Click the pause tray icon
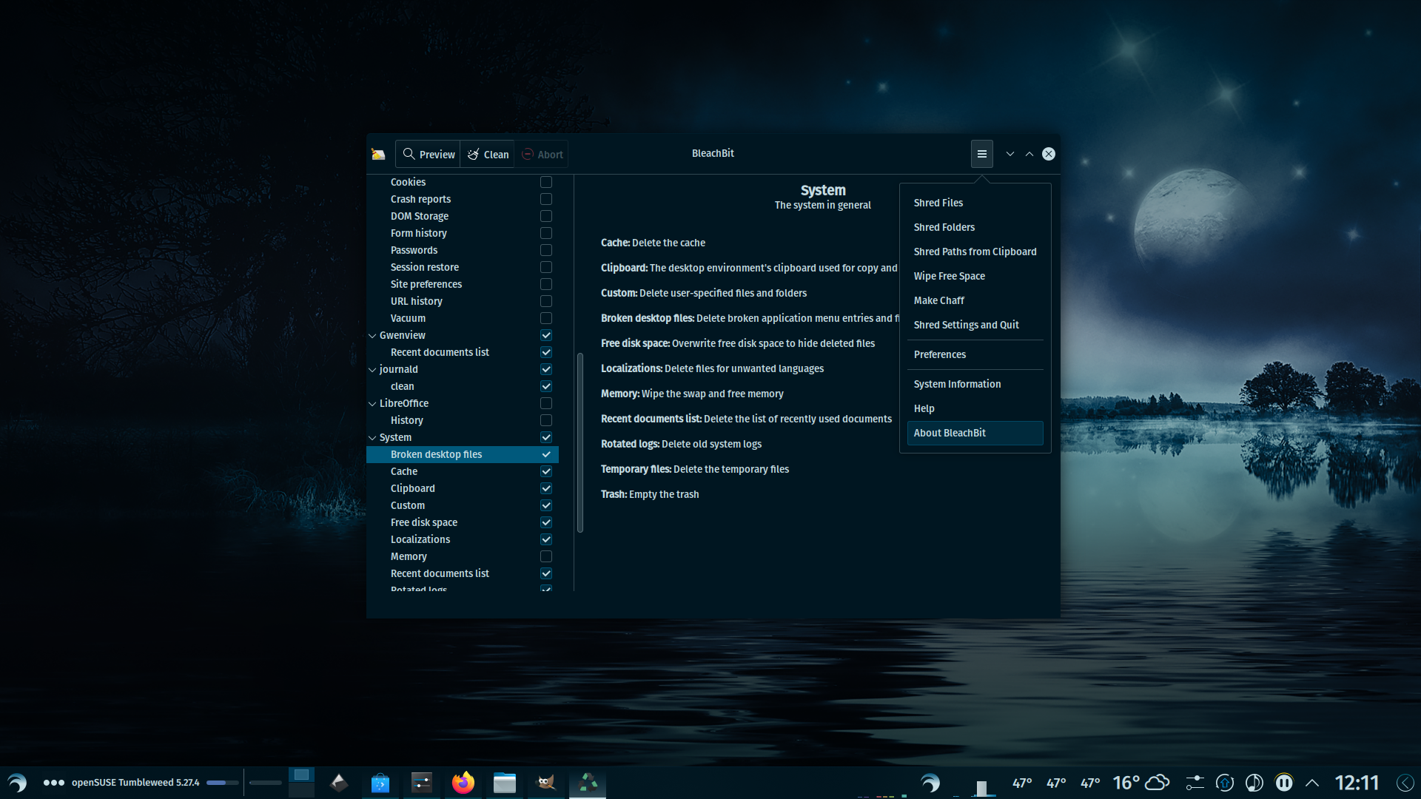 pyautogui.click(x=1284, y=783)
